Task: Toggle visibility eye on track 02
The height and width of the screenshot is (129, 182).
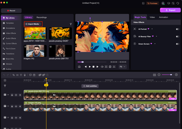Action: tap(16, 118)
